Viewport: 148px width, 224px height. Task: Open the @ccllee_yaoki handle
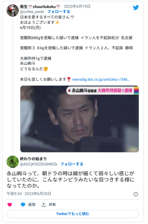[32, 12]
